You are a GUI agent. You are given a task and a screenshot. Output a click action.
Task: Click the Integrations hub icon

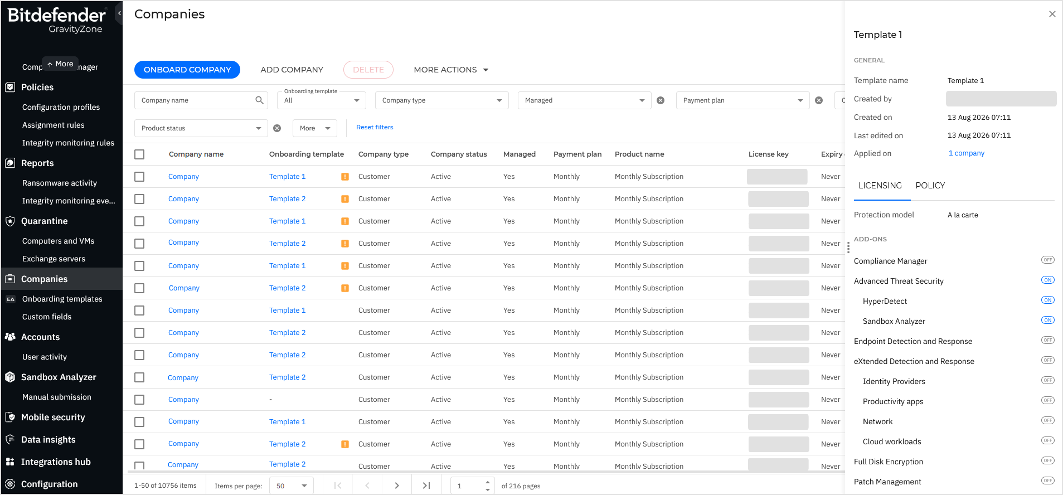10,462
